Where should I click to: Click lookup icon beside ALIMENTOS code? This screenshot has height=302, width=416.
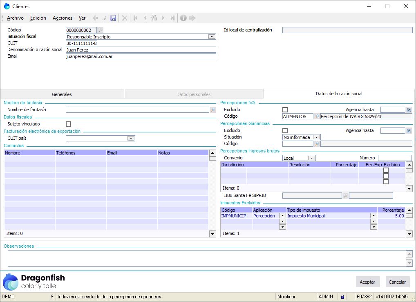(317, 116)
